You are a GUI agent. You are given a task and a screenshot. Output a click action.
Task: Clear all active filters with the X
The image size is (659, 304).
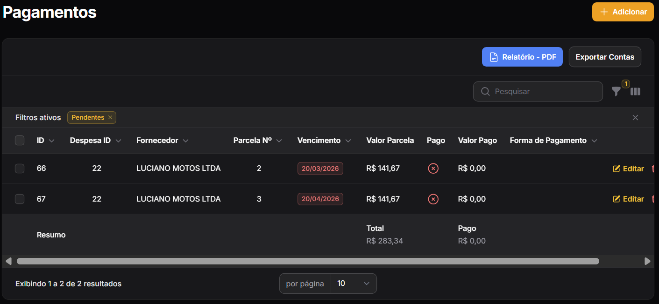[x=635, y=118]
